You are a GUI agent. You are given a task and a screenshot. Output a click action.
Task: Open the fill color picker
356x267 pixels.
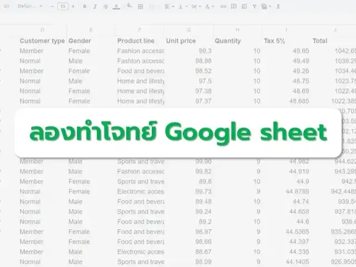(129, 7)
